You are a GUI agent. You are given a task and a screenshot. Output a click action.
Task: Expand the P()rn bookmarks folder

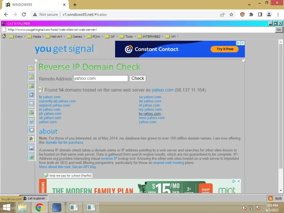tap(95, 37)
